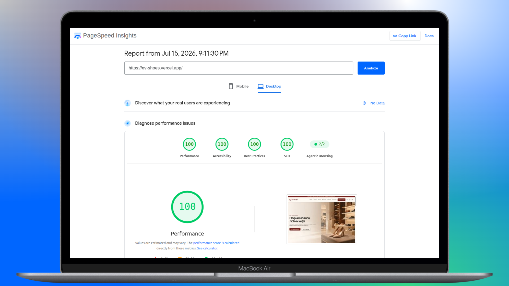Click the PageSpeed Insights title text
509x286 pixels.
[110, 36]
